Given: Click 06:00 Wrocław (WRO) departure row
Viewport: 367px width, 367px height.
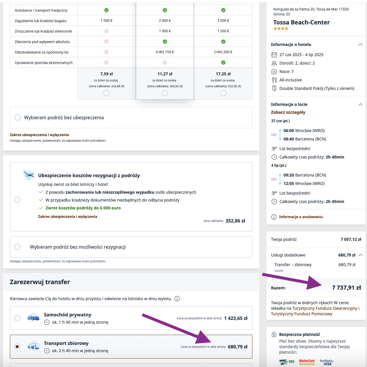Looking at the screenshot, I should (304, 131).
